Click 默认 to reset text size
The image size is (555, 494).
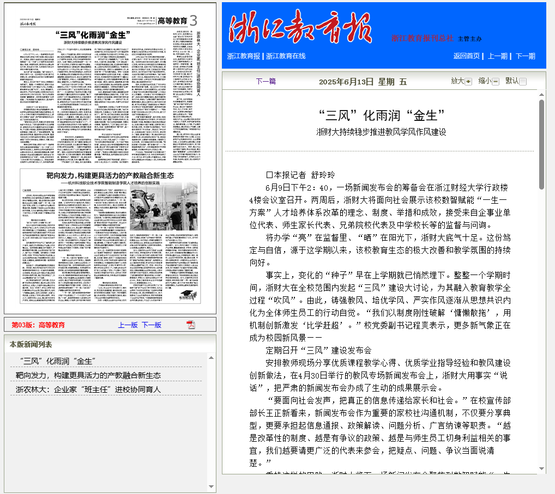coord(512,81)
